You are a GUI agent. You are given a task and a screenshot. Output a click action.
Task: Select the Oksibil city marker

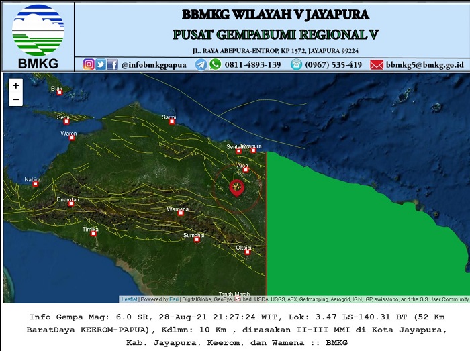247,252
